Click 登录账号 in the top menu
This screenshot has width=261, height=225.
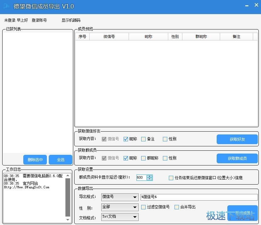click(39, 20)
